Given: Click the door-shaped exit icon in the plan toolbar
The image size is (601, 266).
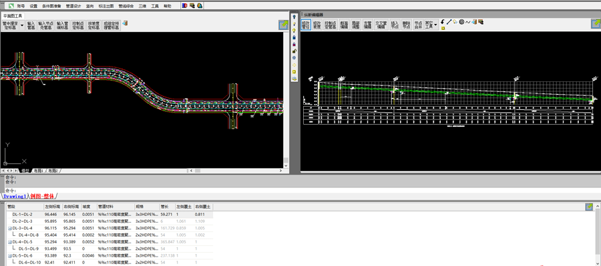Looking at the screenshot, I should click(125, 24).
